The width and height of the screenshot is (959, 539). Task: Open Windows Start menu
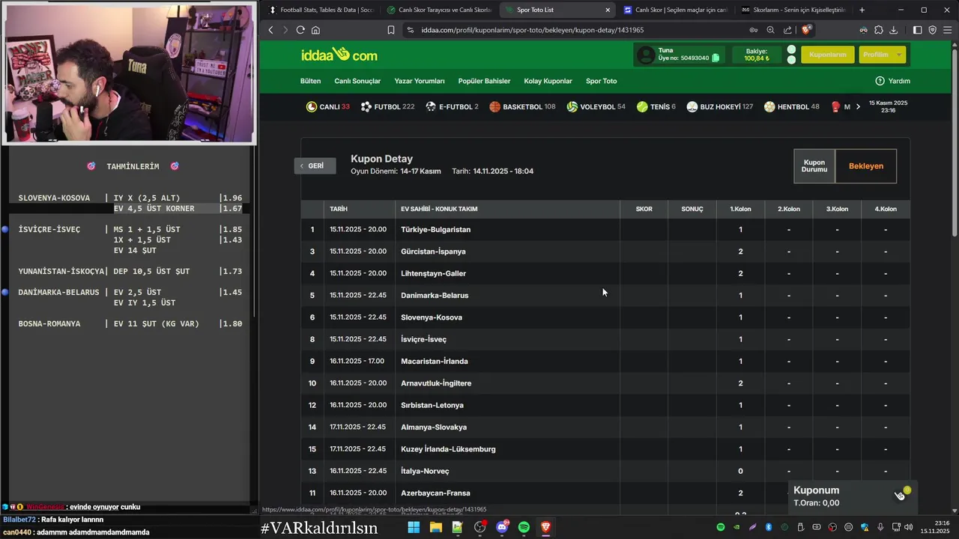click(414, 527)
